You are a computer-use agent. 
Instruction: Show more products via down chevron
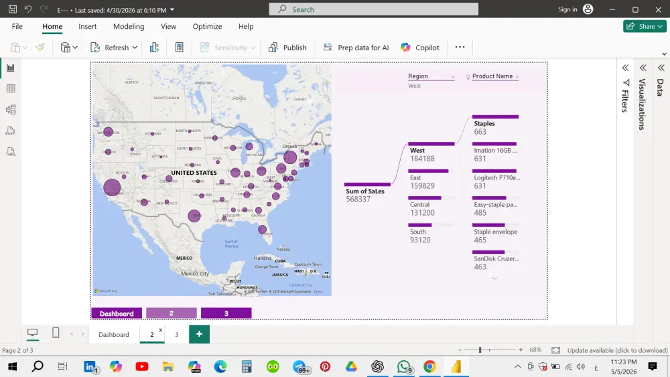pyautogui.click(x=494, y=279)
